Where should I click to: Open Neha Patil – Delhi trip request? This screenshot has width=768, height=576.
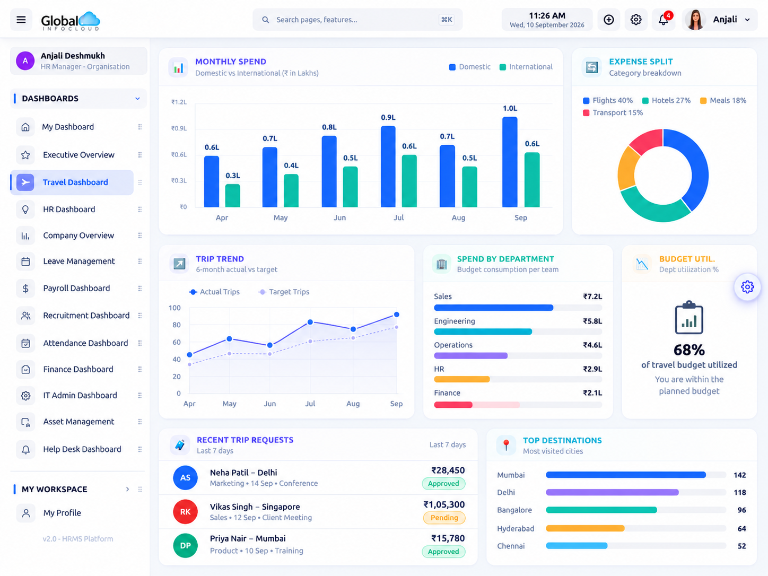[x=318, y=477]
